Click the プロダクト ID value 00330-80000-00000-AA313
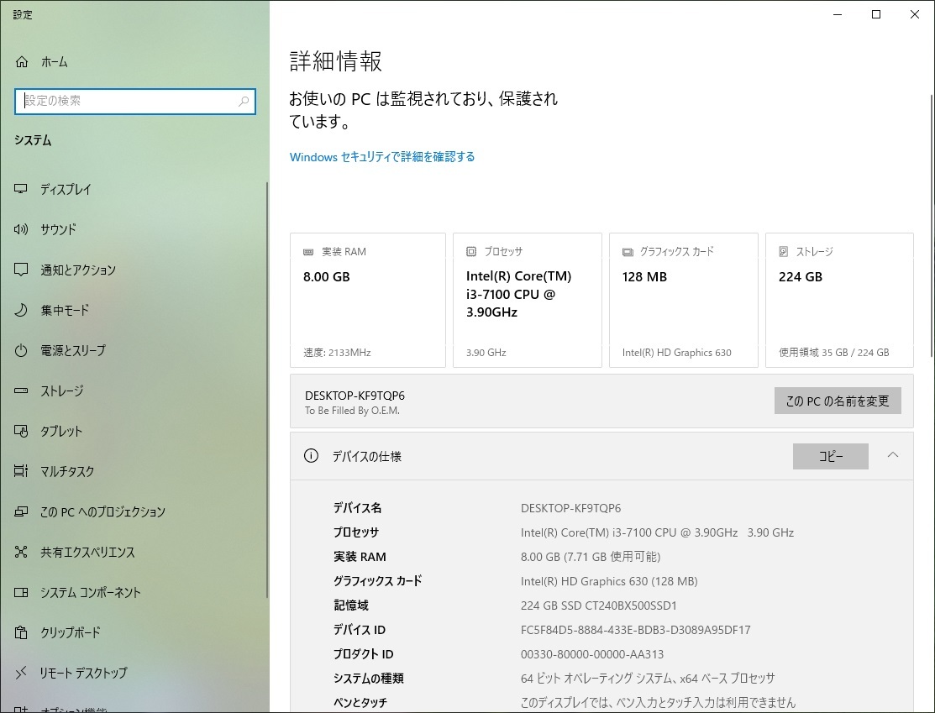 (592, 654)
